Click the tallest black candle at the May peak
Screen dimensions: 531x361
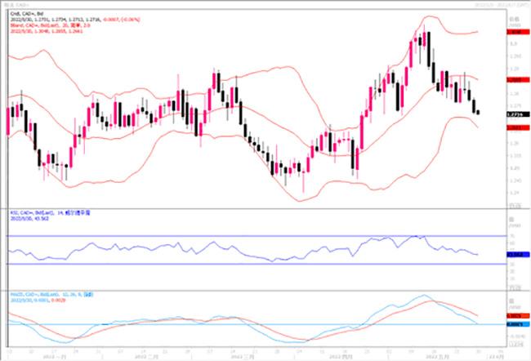[429, 49]
